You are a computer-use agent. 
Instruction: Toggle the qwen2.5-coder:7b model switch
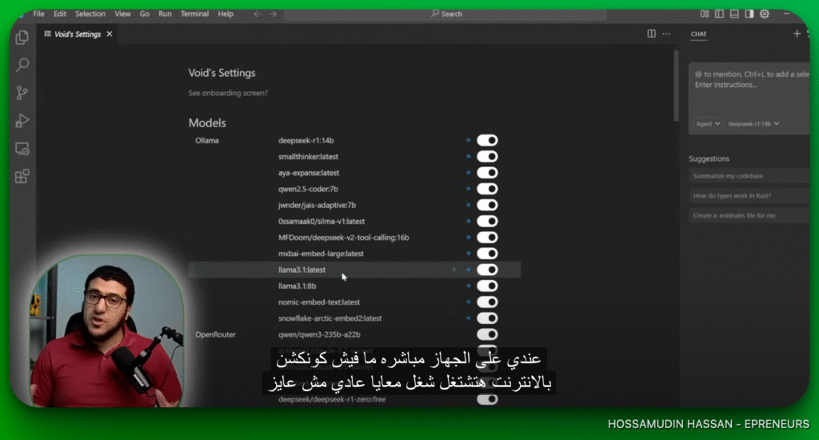[x=487, y=189]
